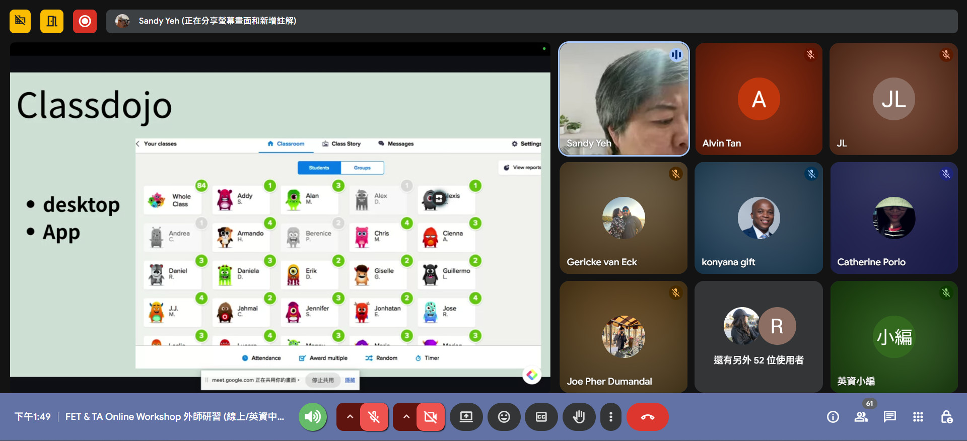Open the activities grid icon

pos(918,417)
